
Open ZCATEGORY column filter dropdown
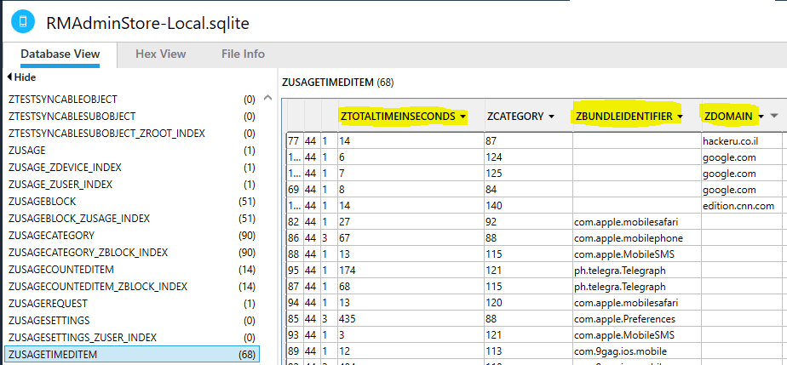(x=552, y=116)
